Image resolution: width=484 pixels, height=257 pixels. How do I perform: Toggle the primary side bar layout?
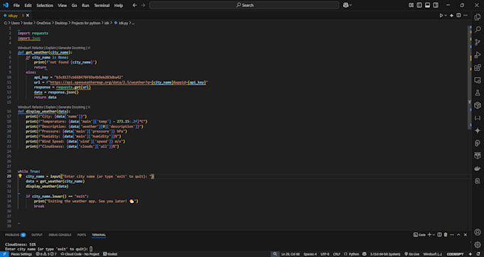[x=419, y=5]
